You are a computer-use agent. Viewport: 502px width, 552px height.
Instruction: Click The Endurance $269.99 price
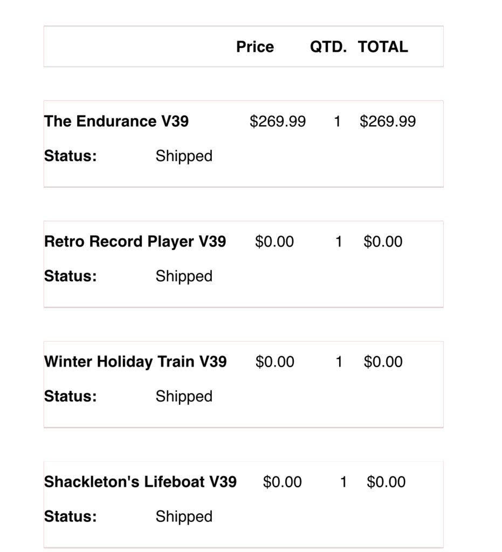point(278,121)
